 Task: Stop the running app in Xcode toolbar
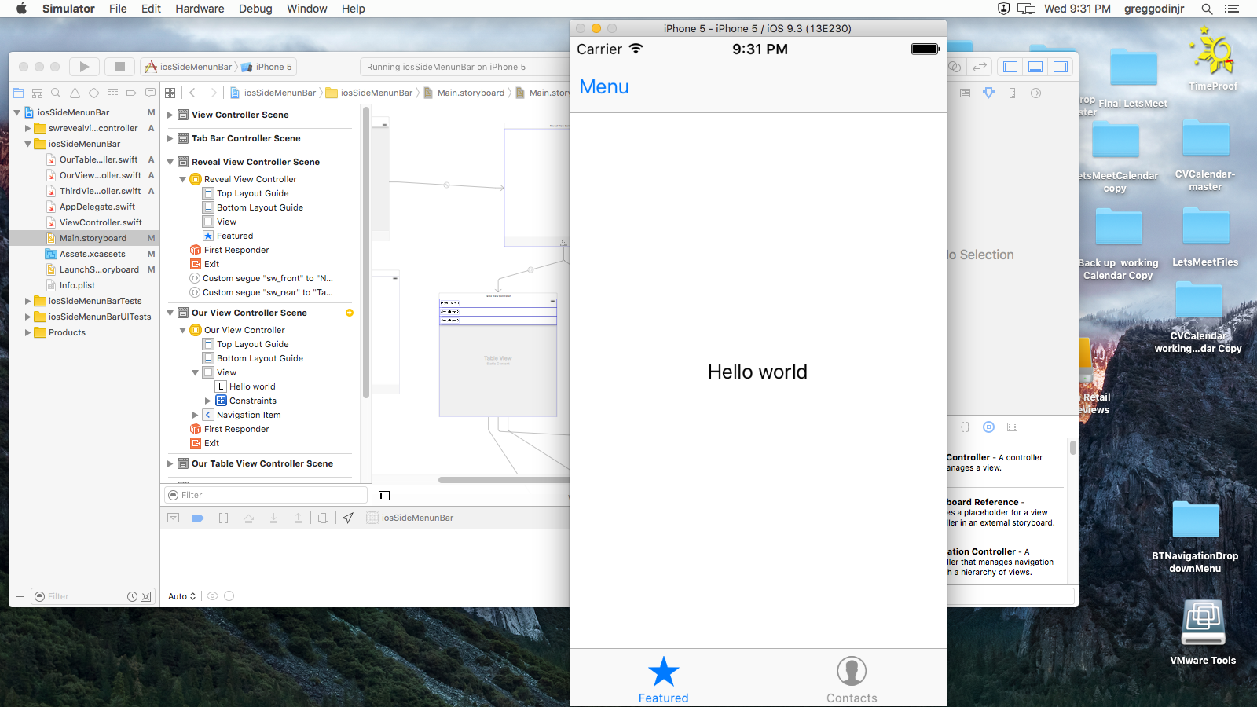119,66
